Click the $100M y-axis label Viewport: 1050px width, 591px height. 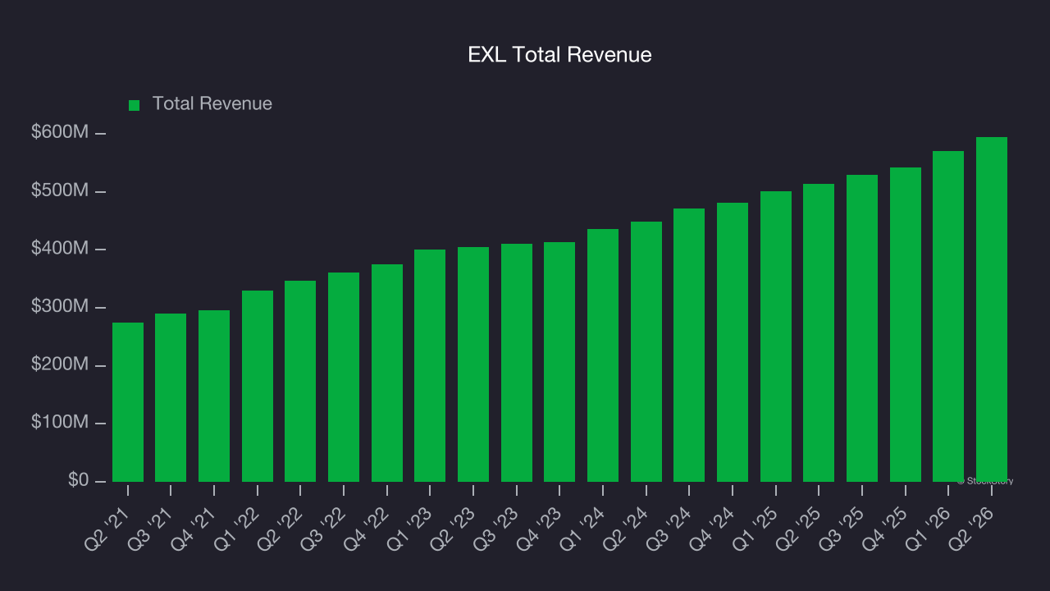pos(60,423)
